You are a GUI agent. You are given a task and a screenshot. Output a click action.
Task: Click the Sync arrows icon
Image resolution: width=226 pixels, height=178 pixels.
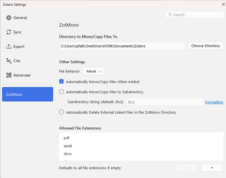pyautogui.click(x=9, y=32)
